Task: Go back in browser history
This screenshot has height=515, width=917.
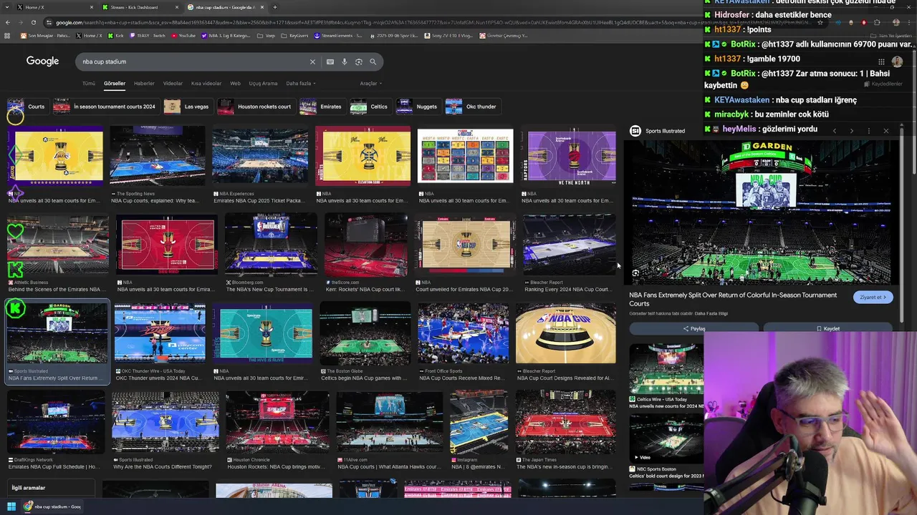Action: click(8, 22)
